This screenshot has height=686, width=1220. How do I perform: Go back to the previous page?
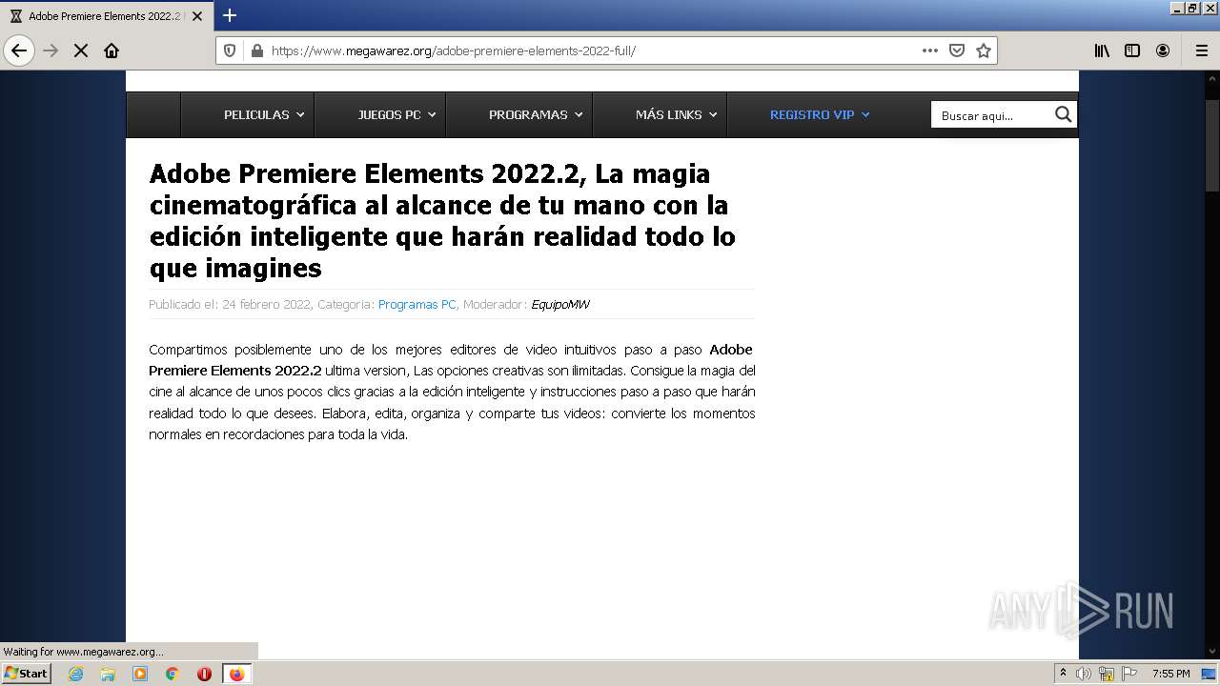click(x=19, y=50)
